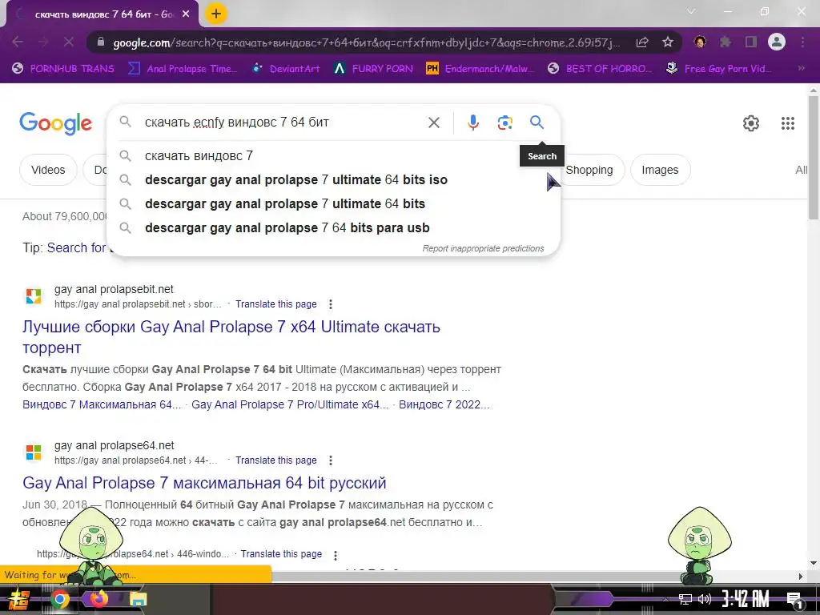Open the 'Лучшие сборки … скачать торрент' result

[231, 337]
